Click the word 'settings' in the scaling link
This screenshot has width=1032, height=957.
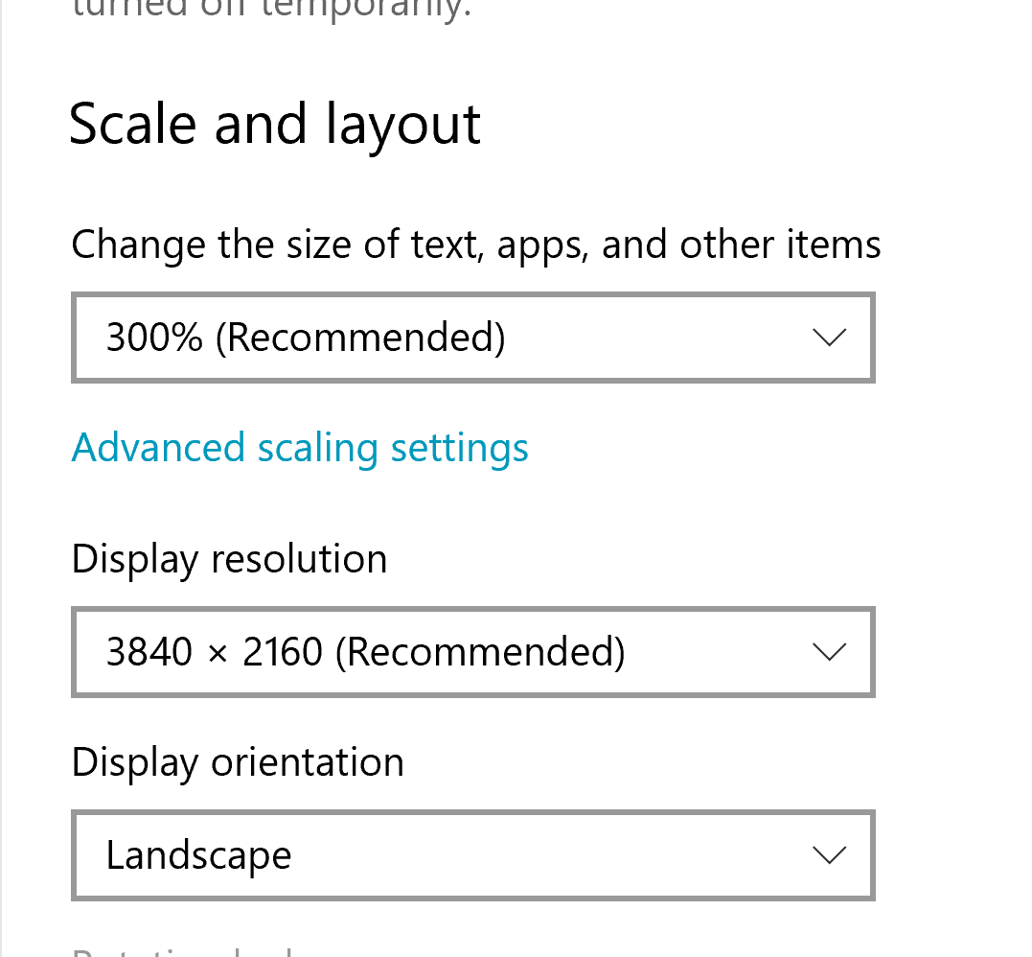459,449
